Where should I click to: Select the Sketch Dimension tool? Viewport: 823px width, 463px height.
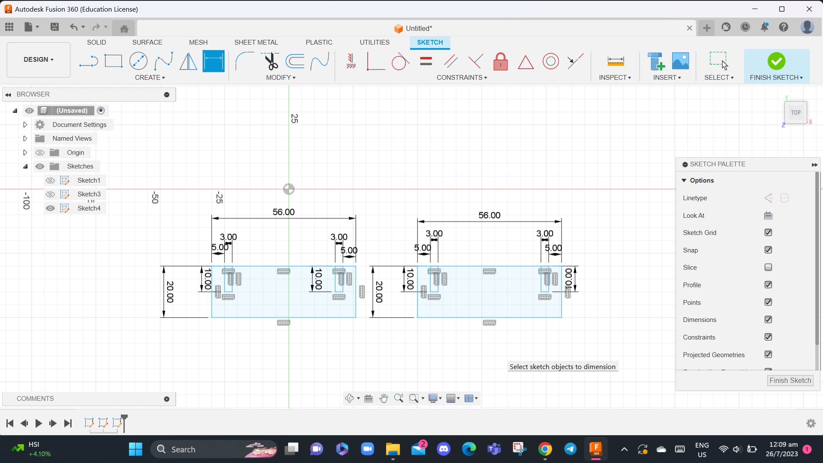pos(213,61)
